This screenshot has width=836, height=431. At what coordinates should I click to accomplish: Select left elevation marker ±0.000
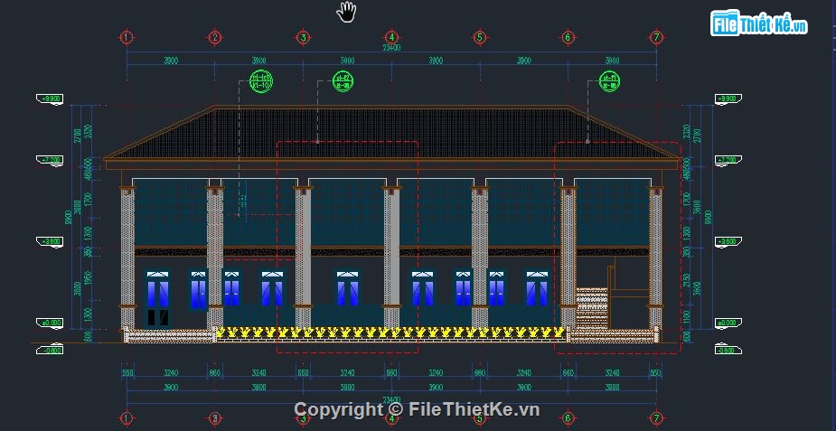coord(50,323)
